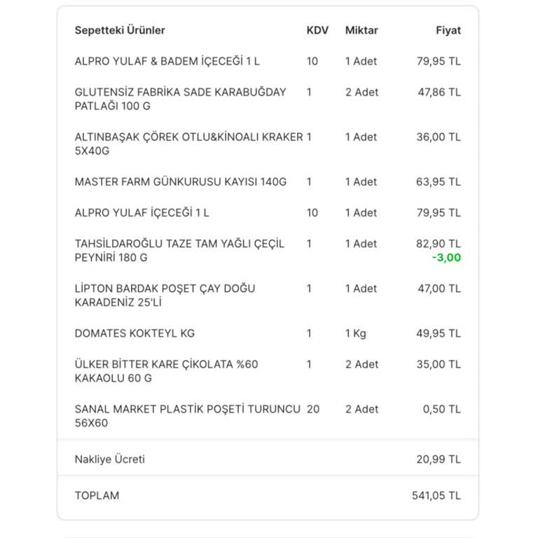538x538 pixels.
Task: Open ALTINBAŞAK ÇÖREK OTLU&KİNOALI KRAKER product
Action: click(x=188, y=144)
